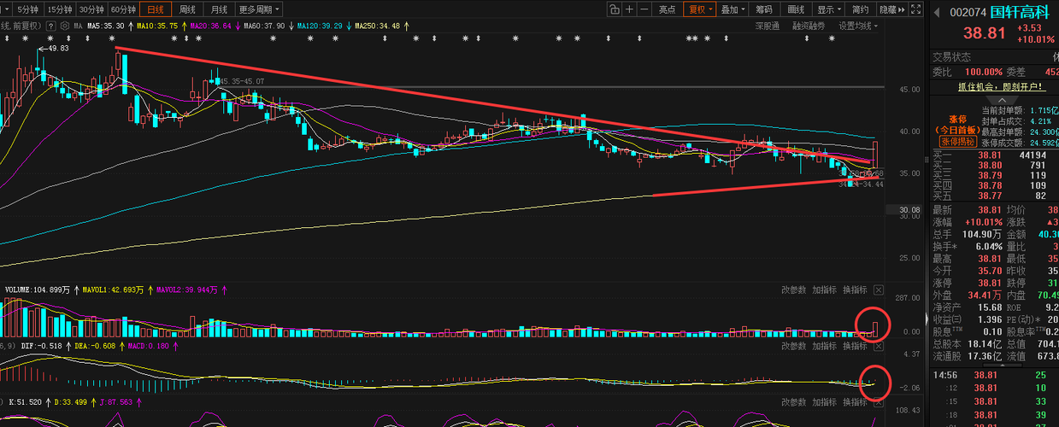
Task: Switch to 5分钟 period
Action: tap(27, 9)
